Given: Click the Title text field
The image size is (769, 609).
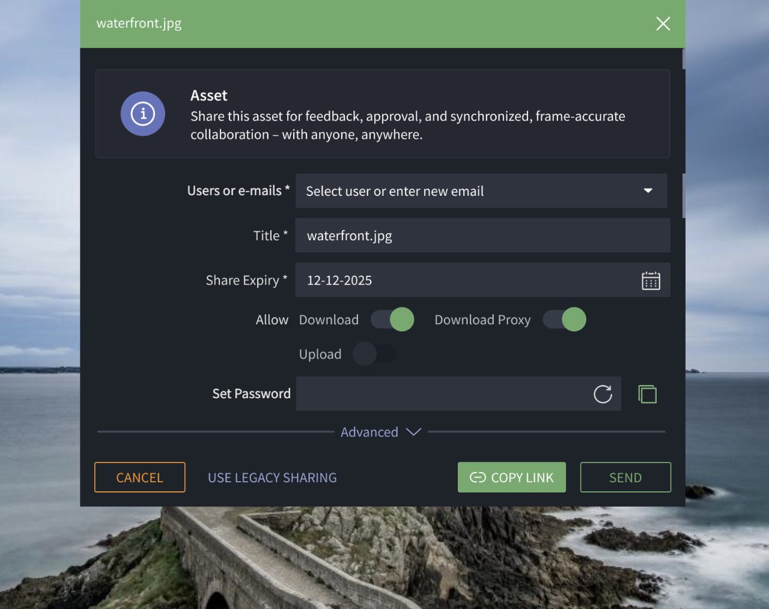Looking at the screenshot, I should click(x=482, y=235).
